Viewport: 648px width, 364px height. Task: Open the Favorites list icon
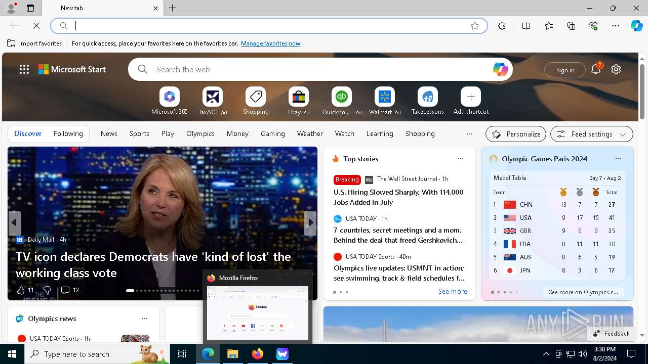pyautogui.click(x=549, y=26)
